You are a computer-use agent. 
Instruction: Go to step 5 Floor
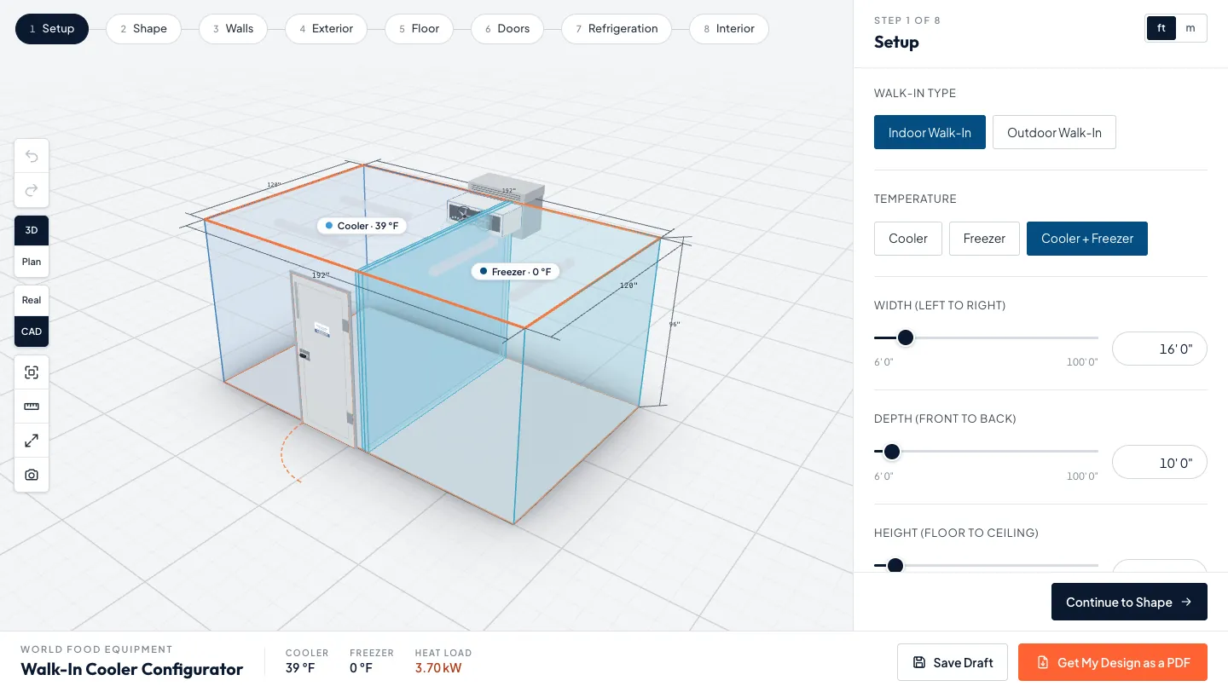tap(419, 28)
